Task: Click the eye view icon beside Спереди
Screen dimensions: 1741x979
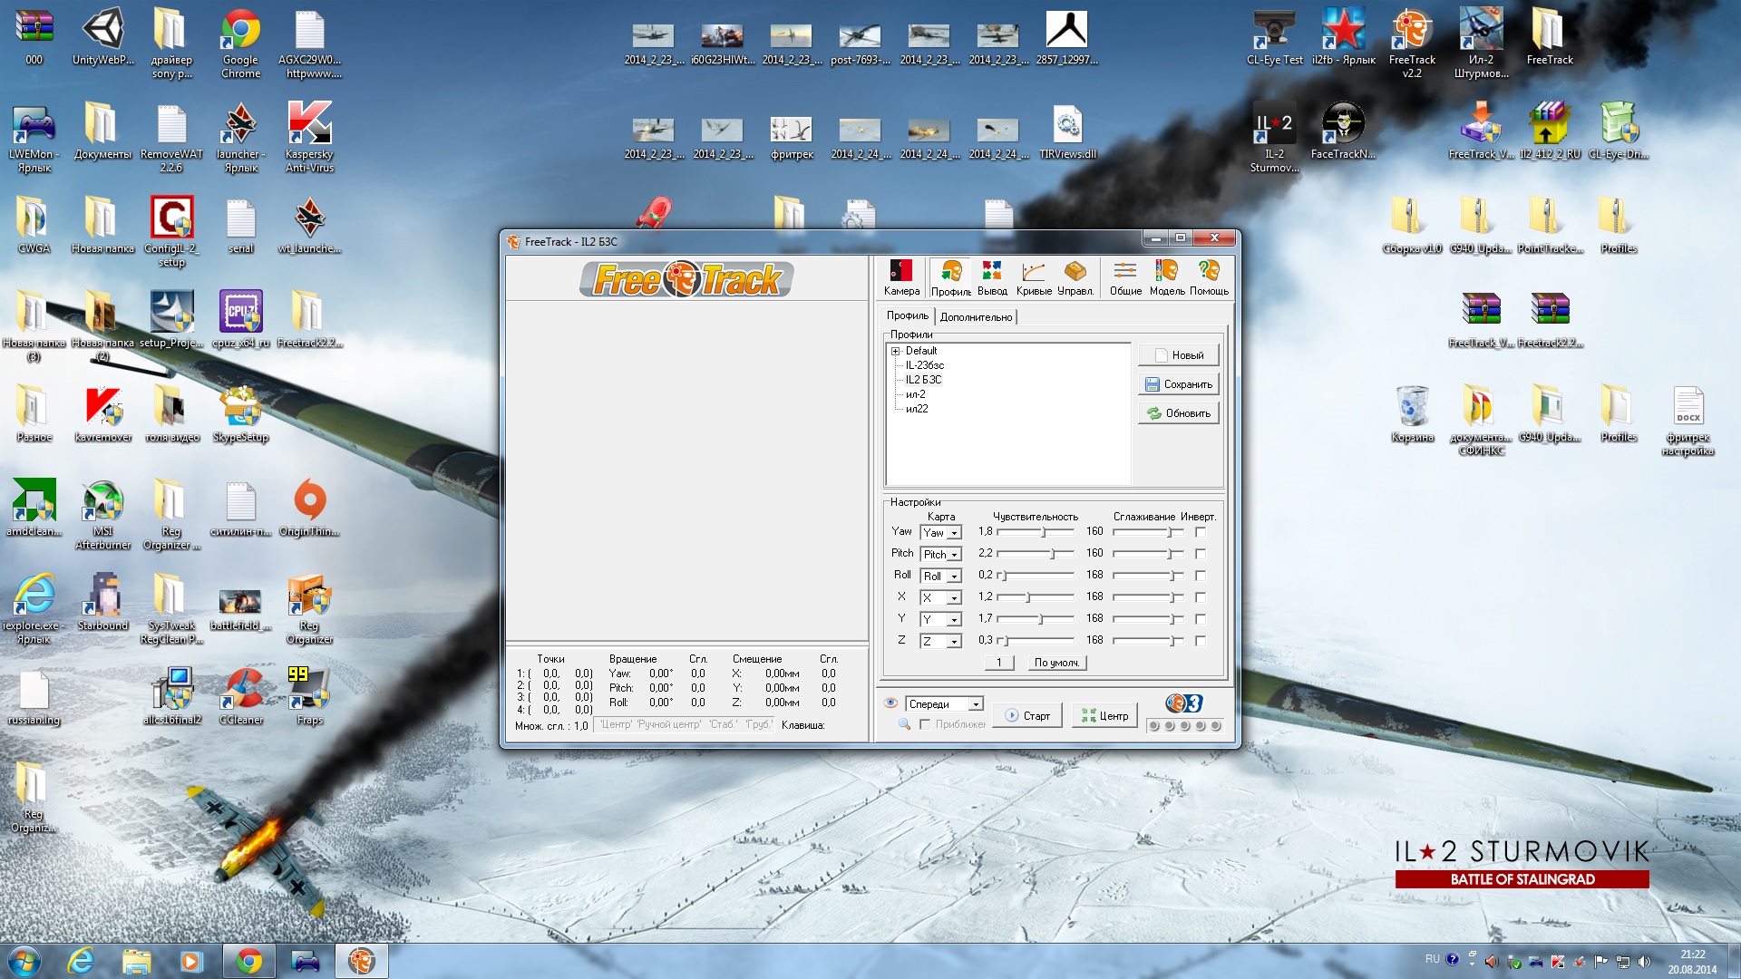Action: click(890, 703)
